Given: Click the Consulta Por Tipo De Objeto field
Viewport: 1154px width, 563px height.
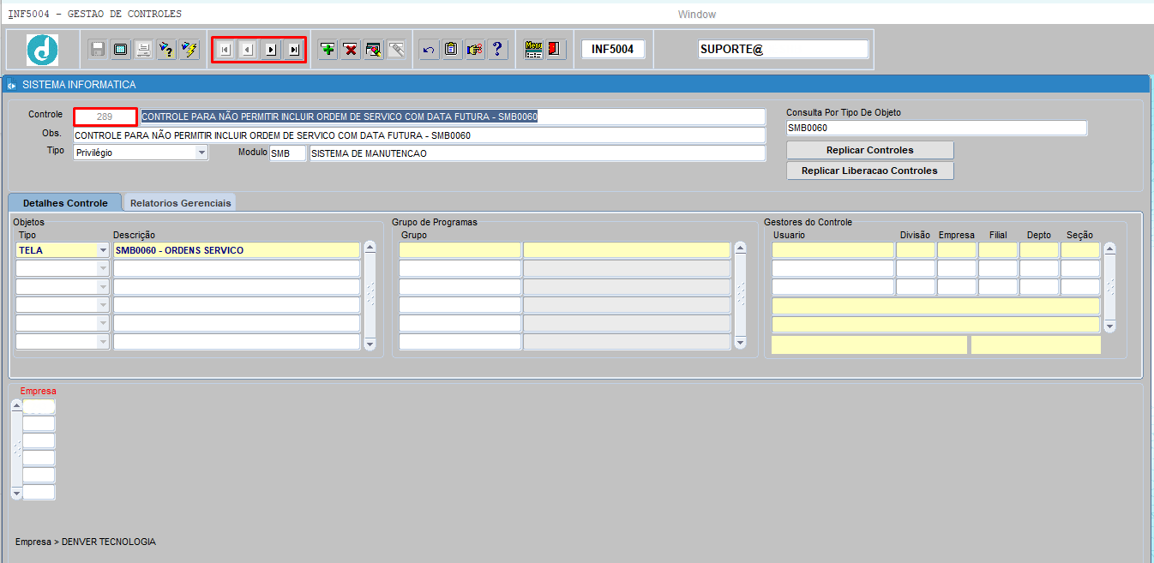Looking at the screenshot, I should (936, 128).
